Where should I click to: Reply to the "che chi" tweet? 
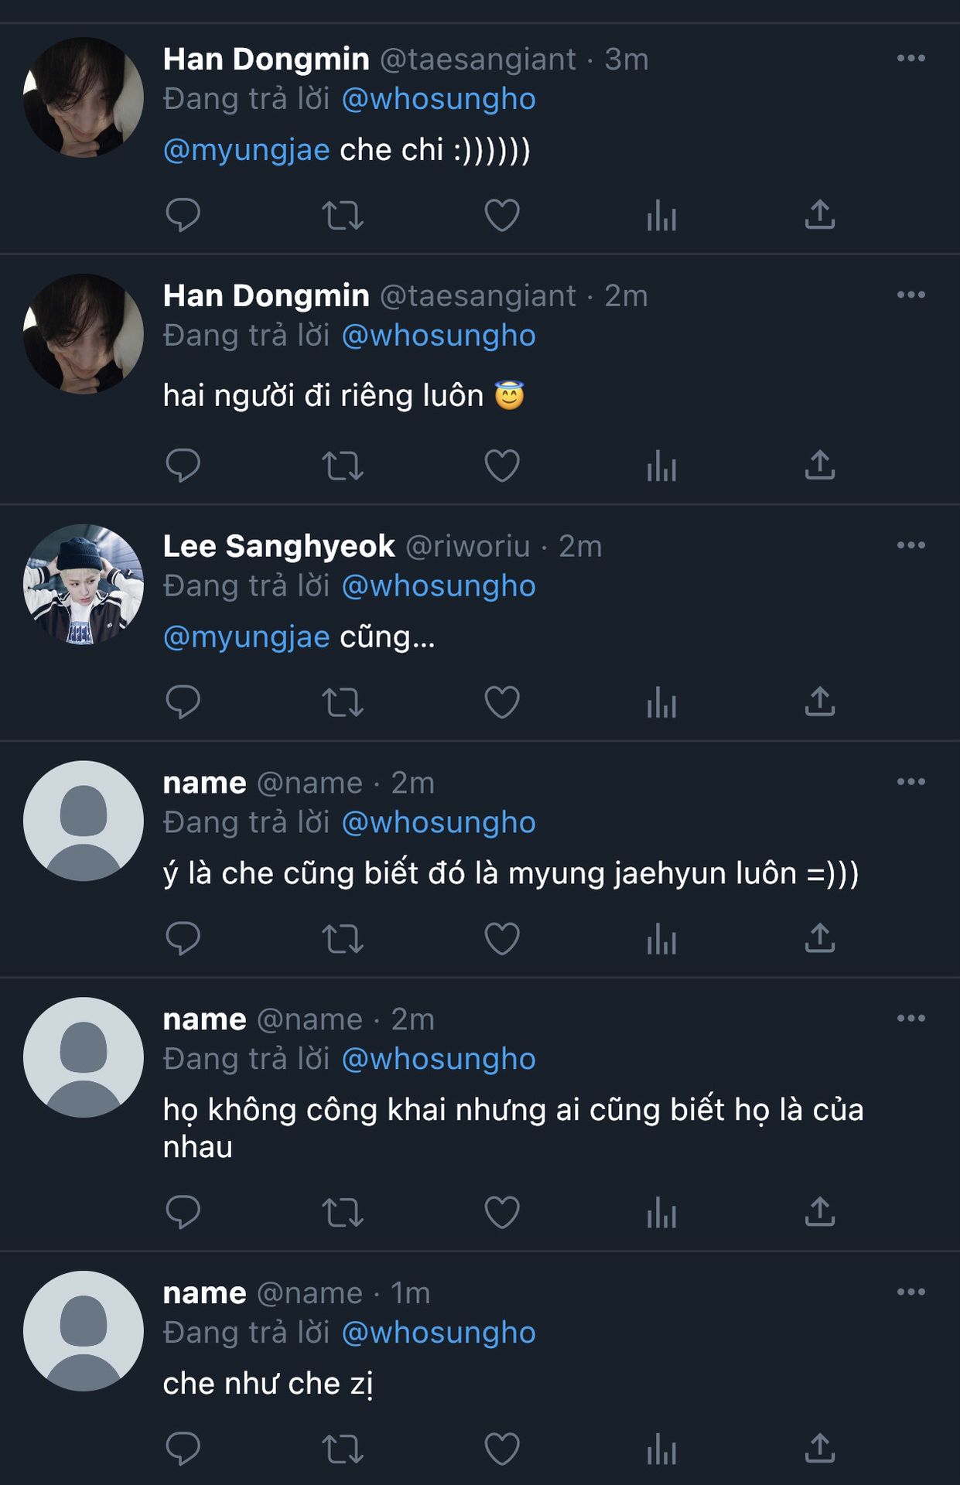(x=183, y=215)
